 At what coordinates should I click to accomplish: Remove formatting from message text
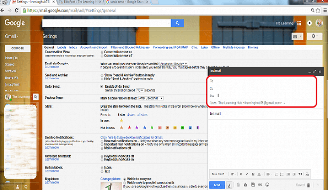307,174
